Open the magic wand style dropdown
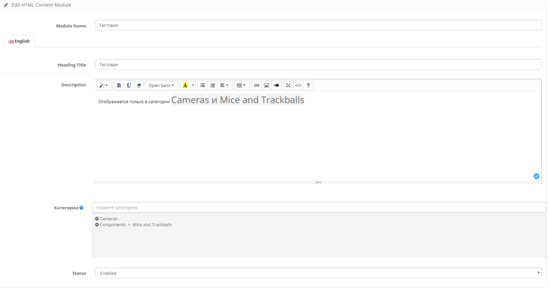This screenshot has height=288, width=550. click(104, 85)
